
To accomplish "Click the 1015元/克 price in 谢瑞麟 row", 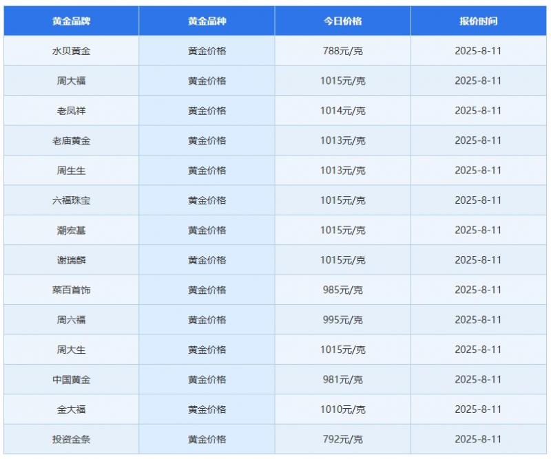I will tap(342, 260).
